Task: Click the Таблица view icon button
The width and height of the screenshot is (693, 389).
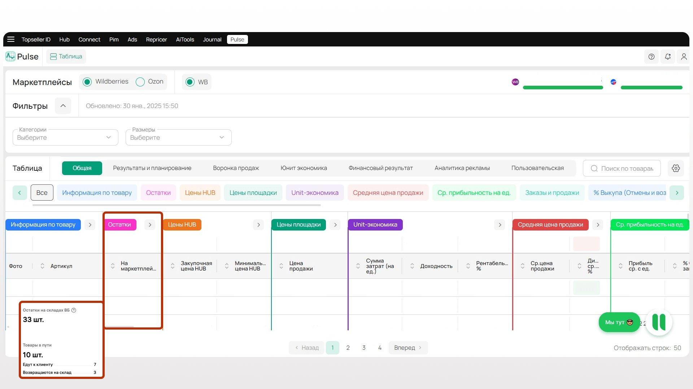Action: pyautogui.click(x=66, y=57)
